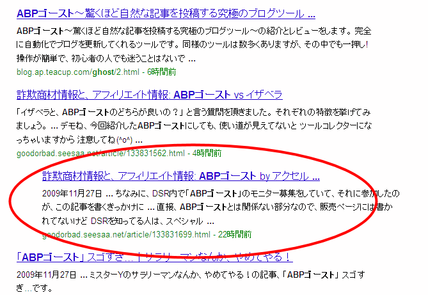Click the snippet starting '2009年11月27日 ... ミスターYのサラリーマン'
The width and height of the screenshot is (428, 295).
[191, 282]
